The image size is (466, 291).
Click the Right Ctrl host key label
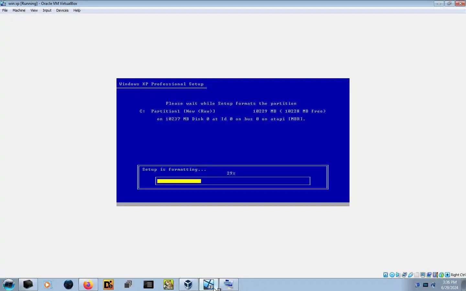point(458,275)
